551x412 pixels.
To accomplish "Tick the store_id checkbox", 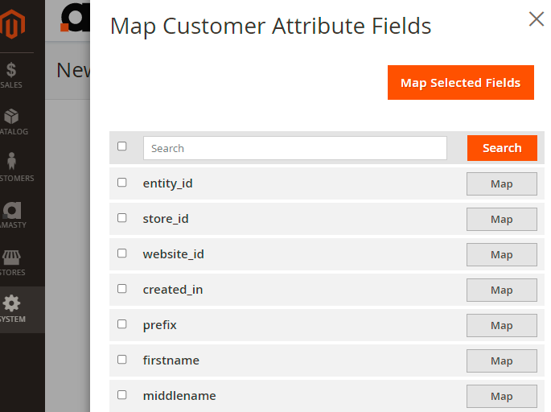I will click(x=122, y=218).
